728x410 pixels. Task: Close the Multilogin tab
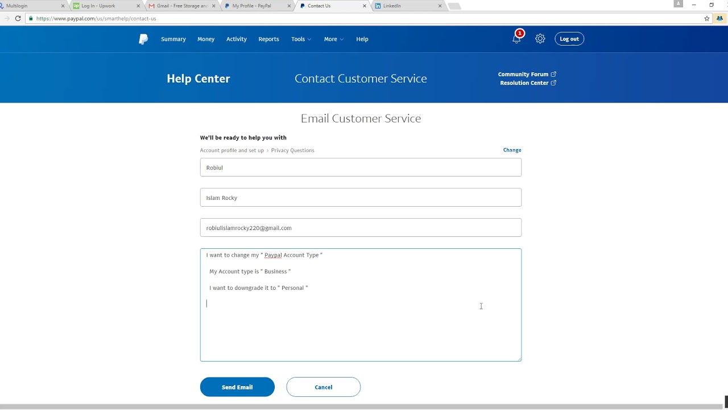(x=63, y=6)
